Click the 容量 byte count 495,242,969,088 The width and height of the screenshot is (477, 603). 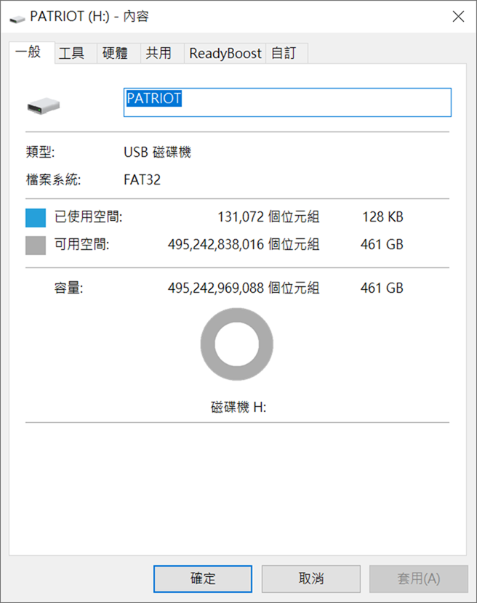(x=215, y=288)
